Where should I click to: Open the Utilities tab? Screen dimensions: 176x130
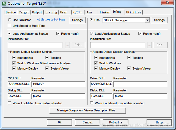134,12
